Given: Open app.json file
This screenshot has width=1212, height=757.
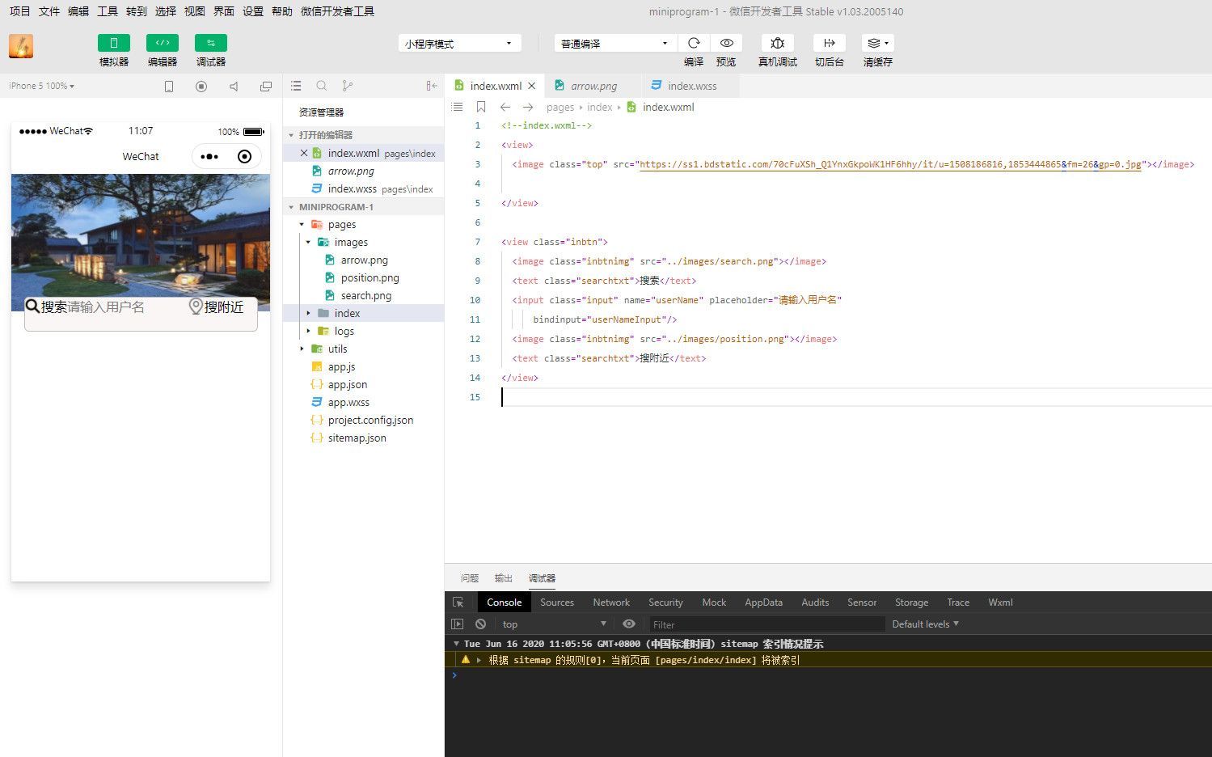Looking at the screenshot, I should (348, 384).
